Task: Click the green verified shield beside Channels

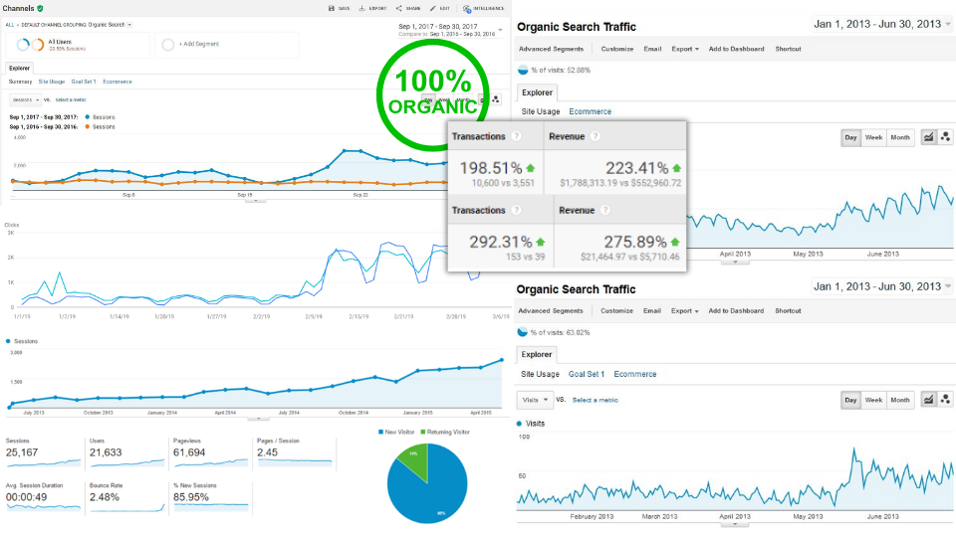Action: click(40, 8)
